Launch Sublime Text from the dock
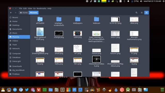The height and width of the screenshot is (93, 165). click(x=62, y=90)
